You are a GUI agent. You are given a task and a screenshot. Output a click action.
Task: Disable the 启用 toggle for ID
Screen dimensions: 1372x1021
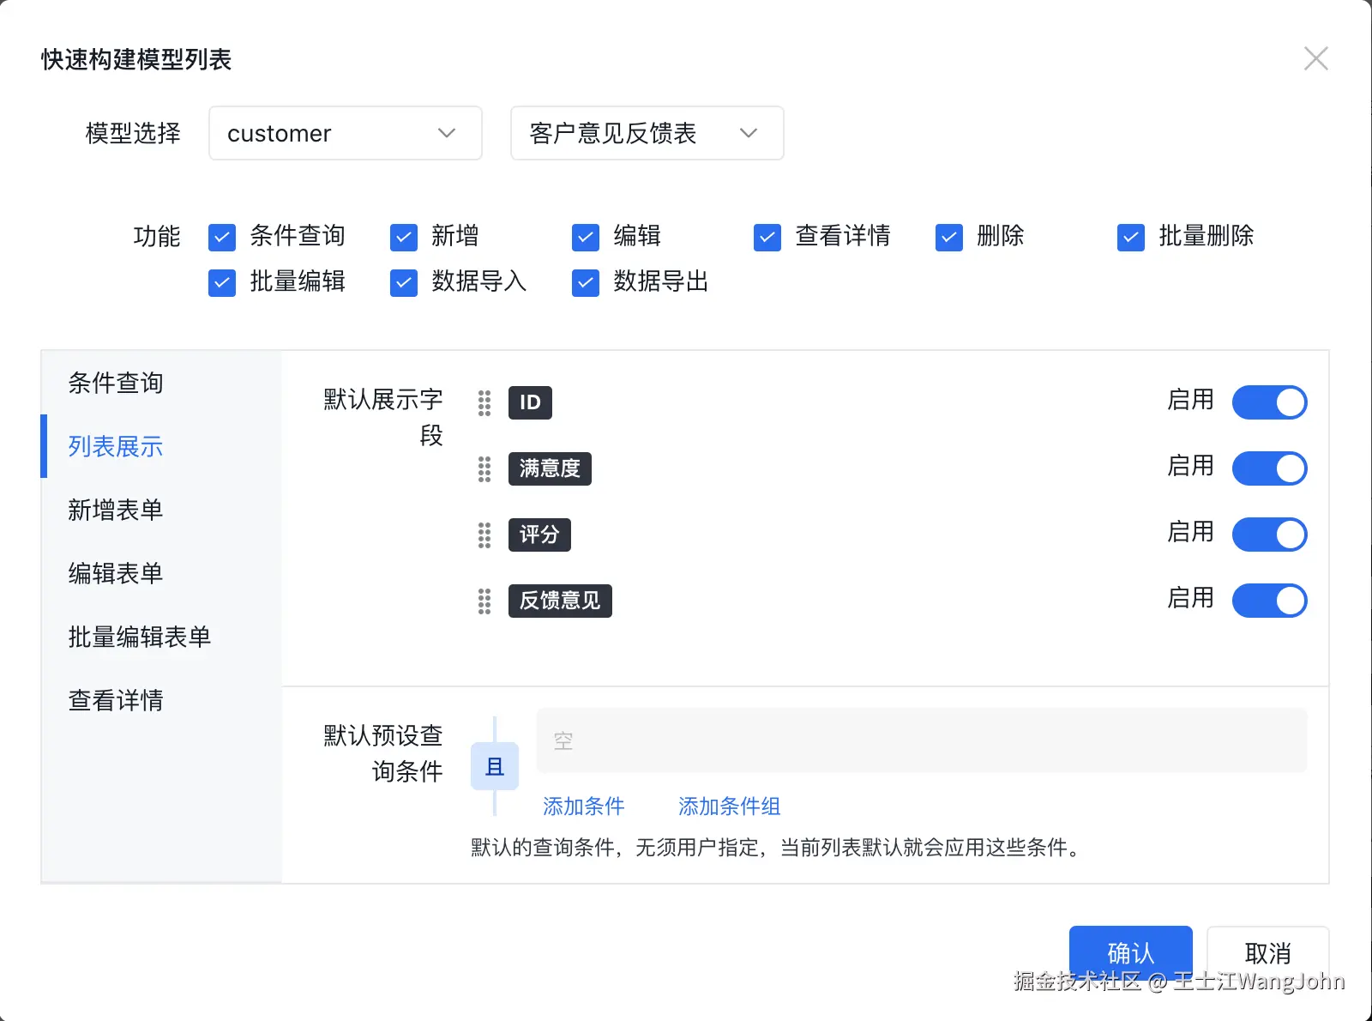coord(1270,402)
